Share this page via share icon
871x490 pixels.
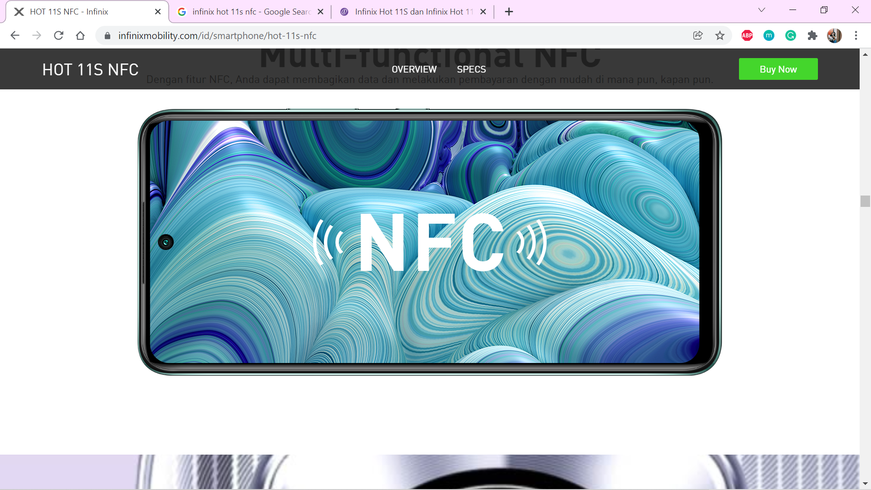tap(698, 35)
